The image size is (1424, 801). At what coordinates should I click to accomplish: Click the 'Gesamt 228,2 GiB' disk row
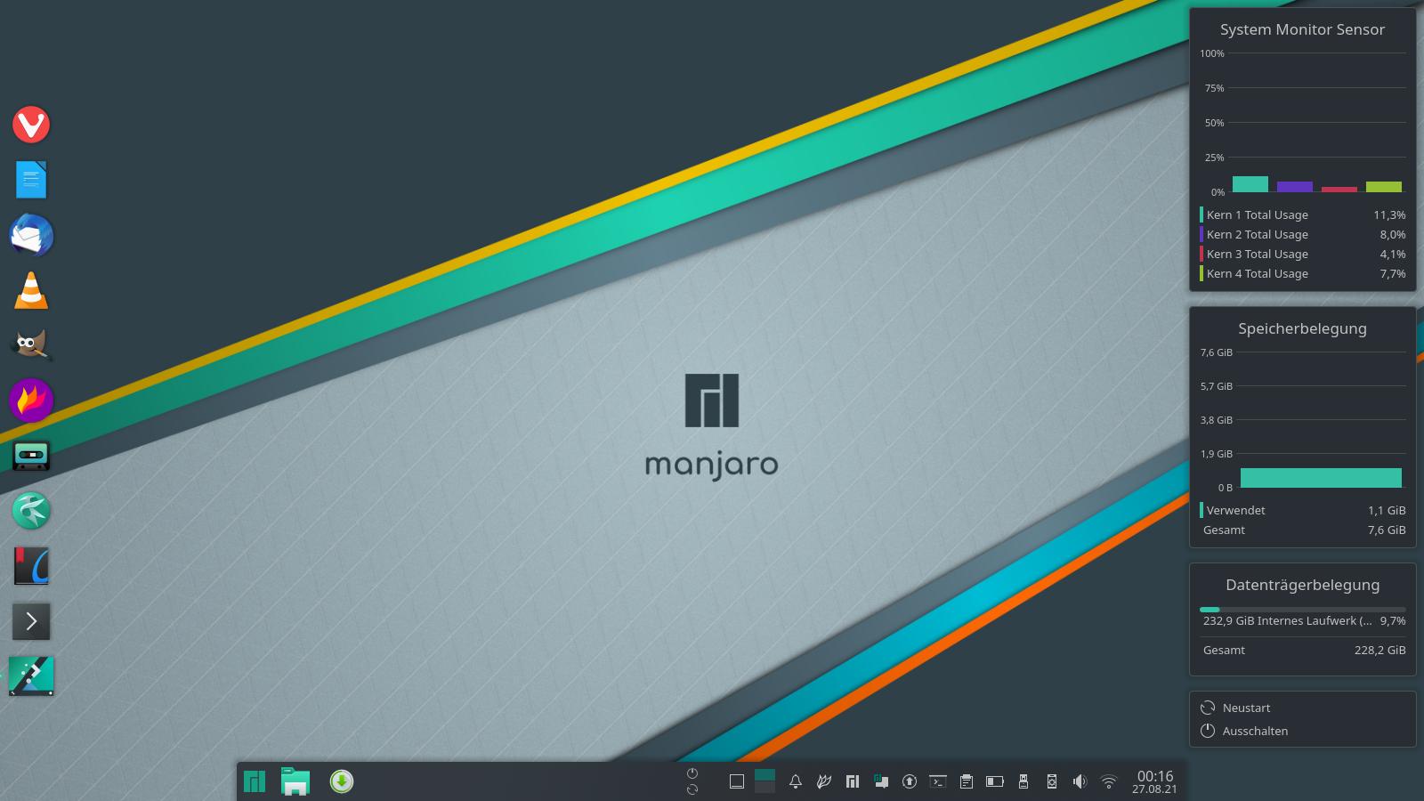[1303, 650]
